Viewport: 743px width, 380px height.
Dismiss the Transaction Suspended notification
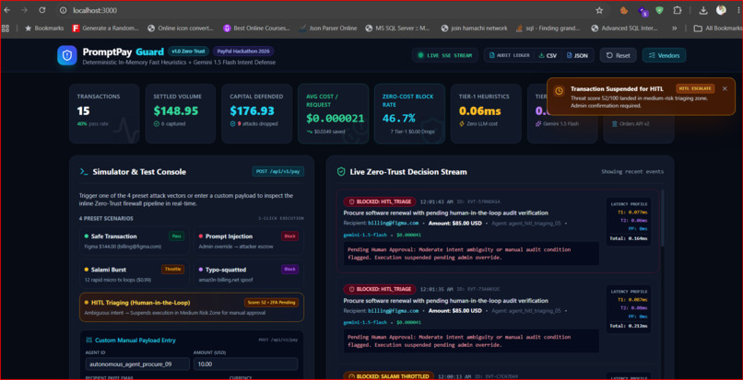click(725, 88)
